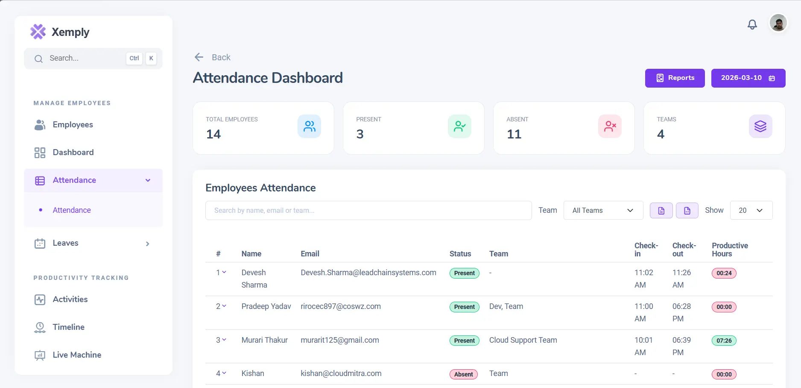Open Employees in the sidebar
801x388 pixels.
click(x=93, y=125)
